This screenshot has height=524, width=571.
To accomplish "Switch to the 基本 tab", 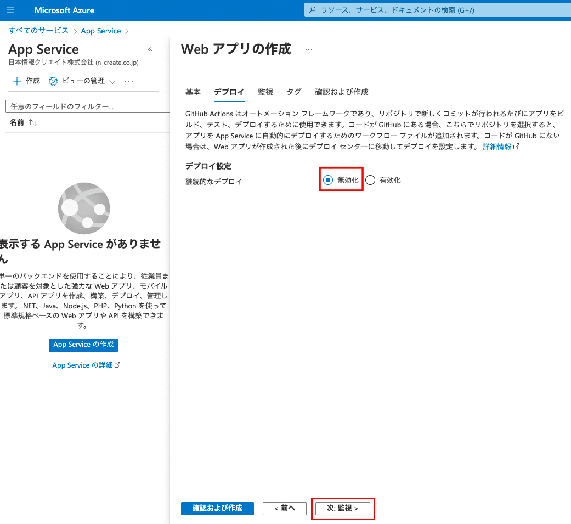I will [x=193, y=92].
